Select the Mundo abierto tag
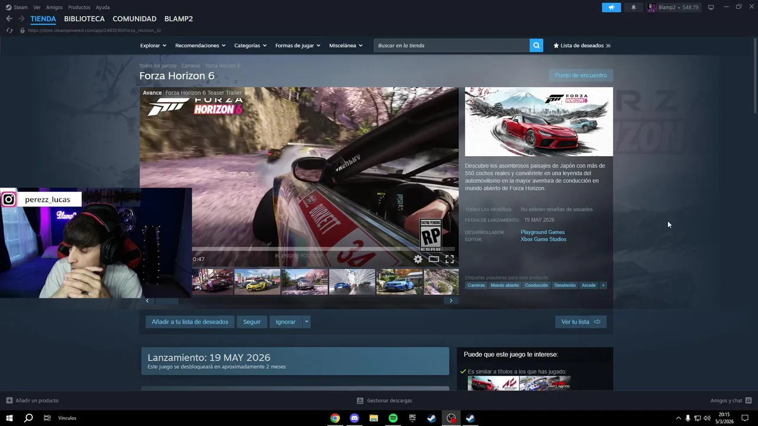Image resolution: width=758 pixels, height=426 pixels. click(x=505, y=285)
